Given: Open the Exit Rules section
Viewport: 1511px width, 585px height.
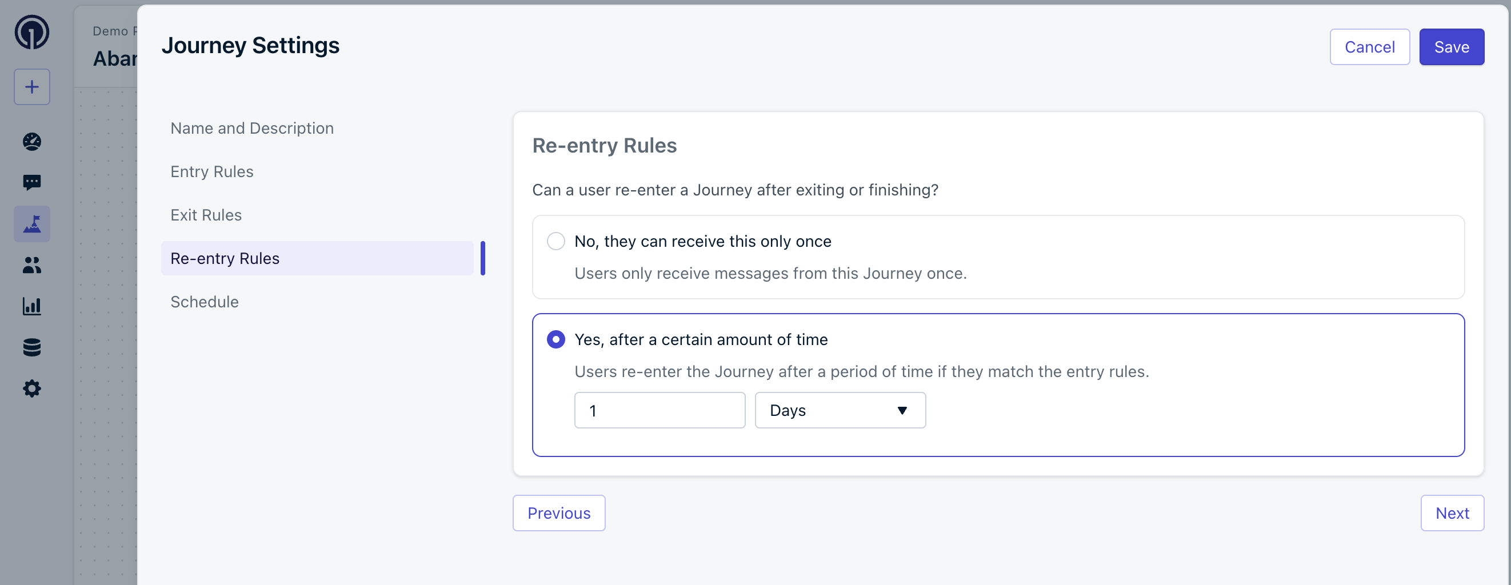Looking at the screenshot, I should (206, 215).
